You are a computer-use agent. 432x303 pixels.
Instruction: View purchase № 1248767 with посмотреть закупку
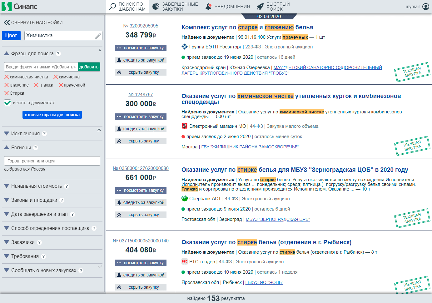point(141,117)
